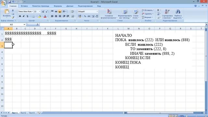Image resolution: width=208 pixels, height=117 pixels.
Task: Align cell text to the right
Action: tap(60, 16)
